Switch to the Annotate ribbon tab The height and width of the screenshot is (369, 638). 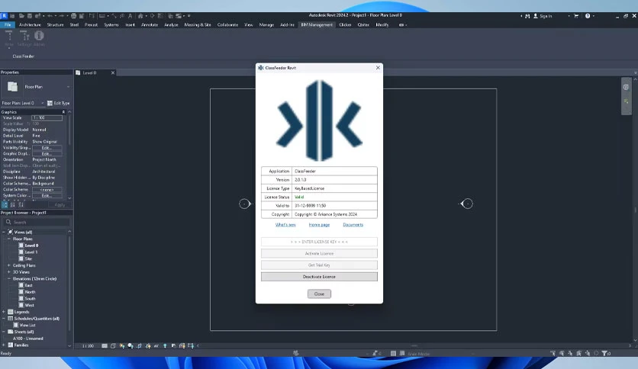[150, 25]
